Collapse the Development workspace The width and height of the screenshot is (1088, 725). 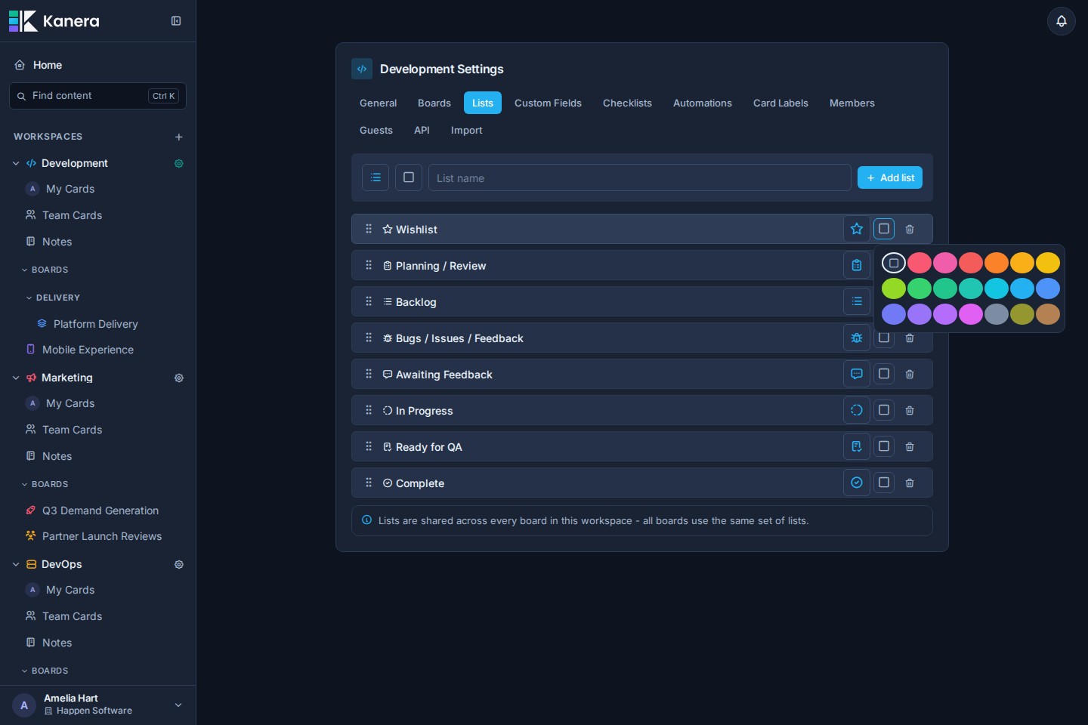(x=16, y=163)
